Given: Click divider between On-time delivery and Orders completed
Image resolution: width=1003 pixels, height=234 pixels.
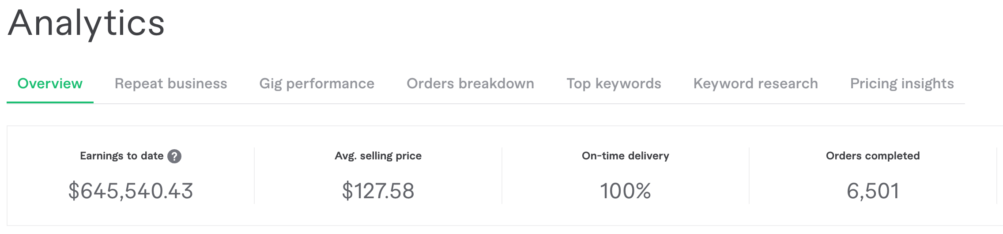Looking at the screenshot, I should (749, 176).
